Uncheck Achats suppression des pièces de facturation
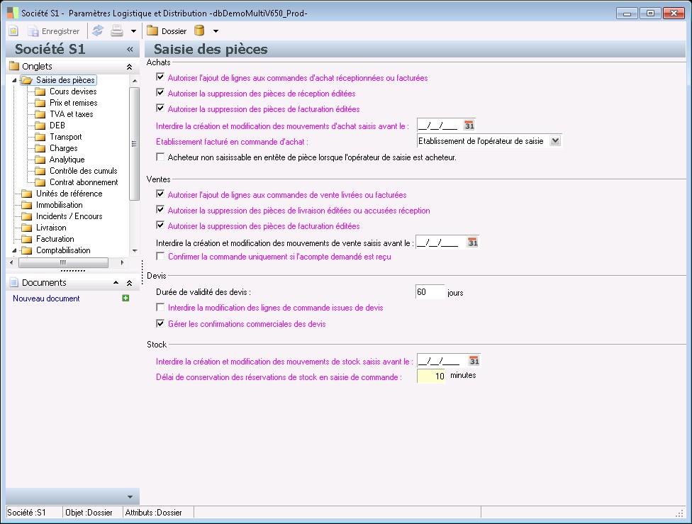This screenshot has height=524, width=692. [x=160, y=108]
